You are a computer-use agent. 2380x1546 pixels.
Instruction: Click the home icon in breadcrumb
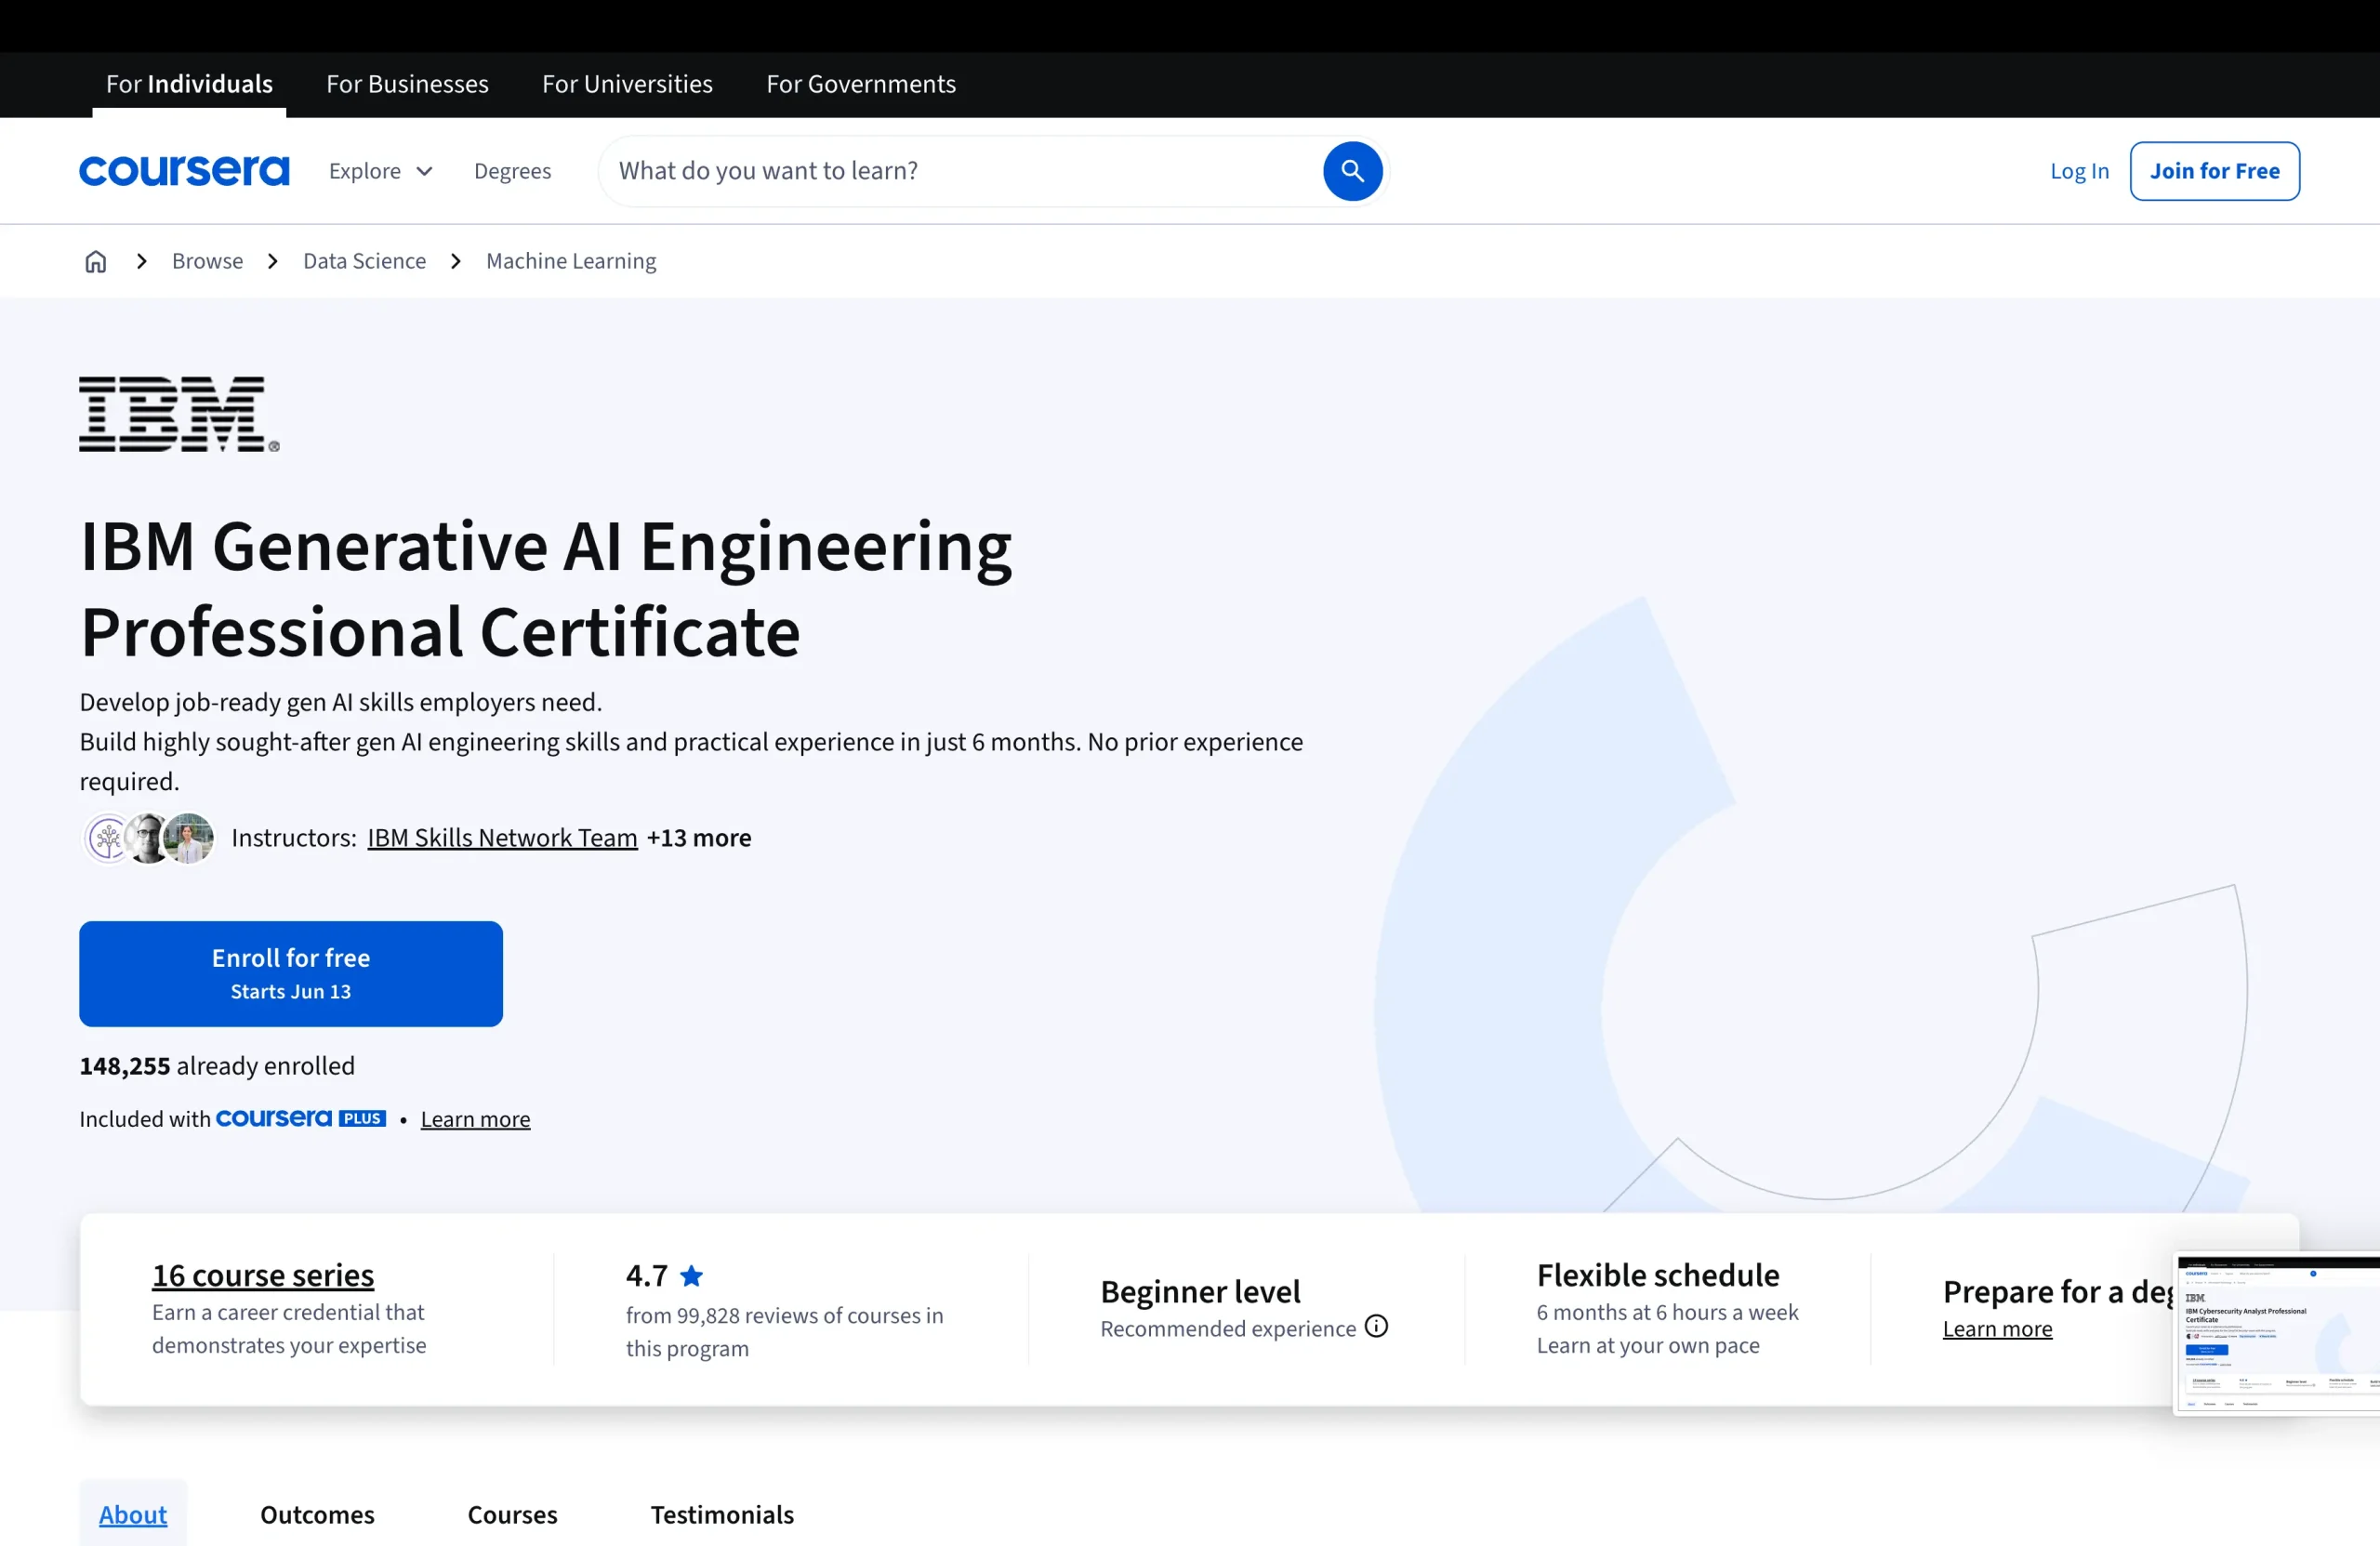point(95,261)
